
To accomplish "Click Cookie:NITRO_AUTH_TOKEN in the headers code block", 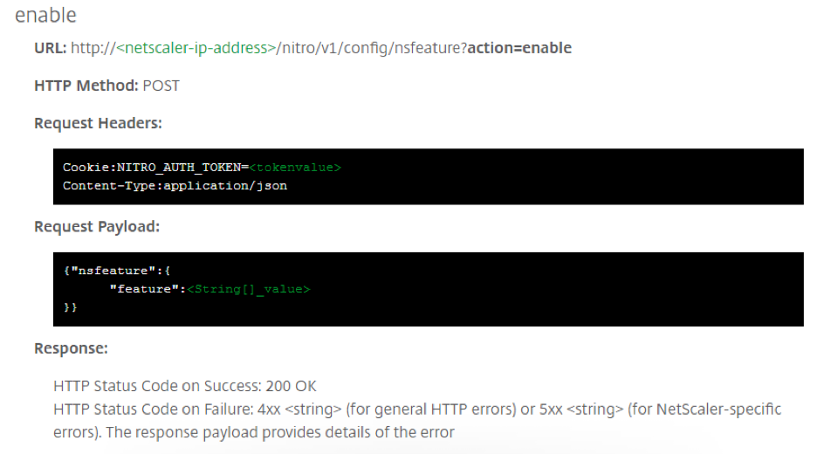I will [x=153, y=167].
